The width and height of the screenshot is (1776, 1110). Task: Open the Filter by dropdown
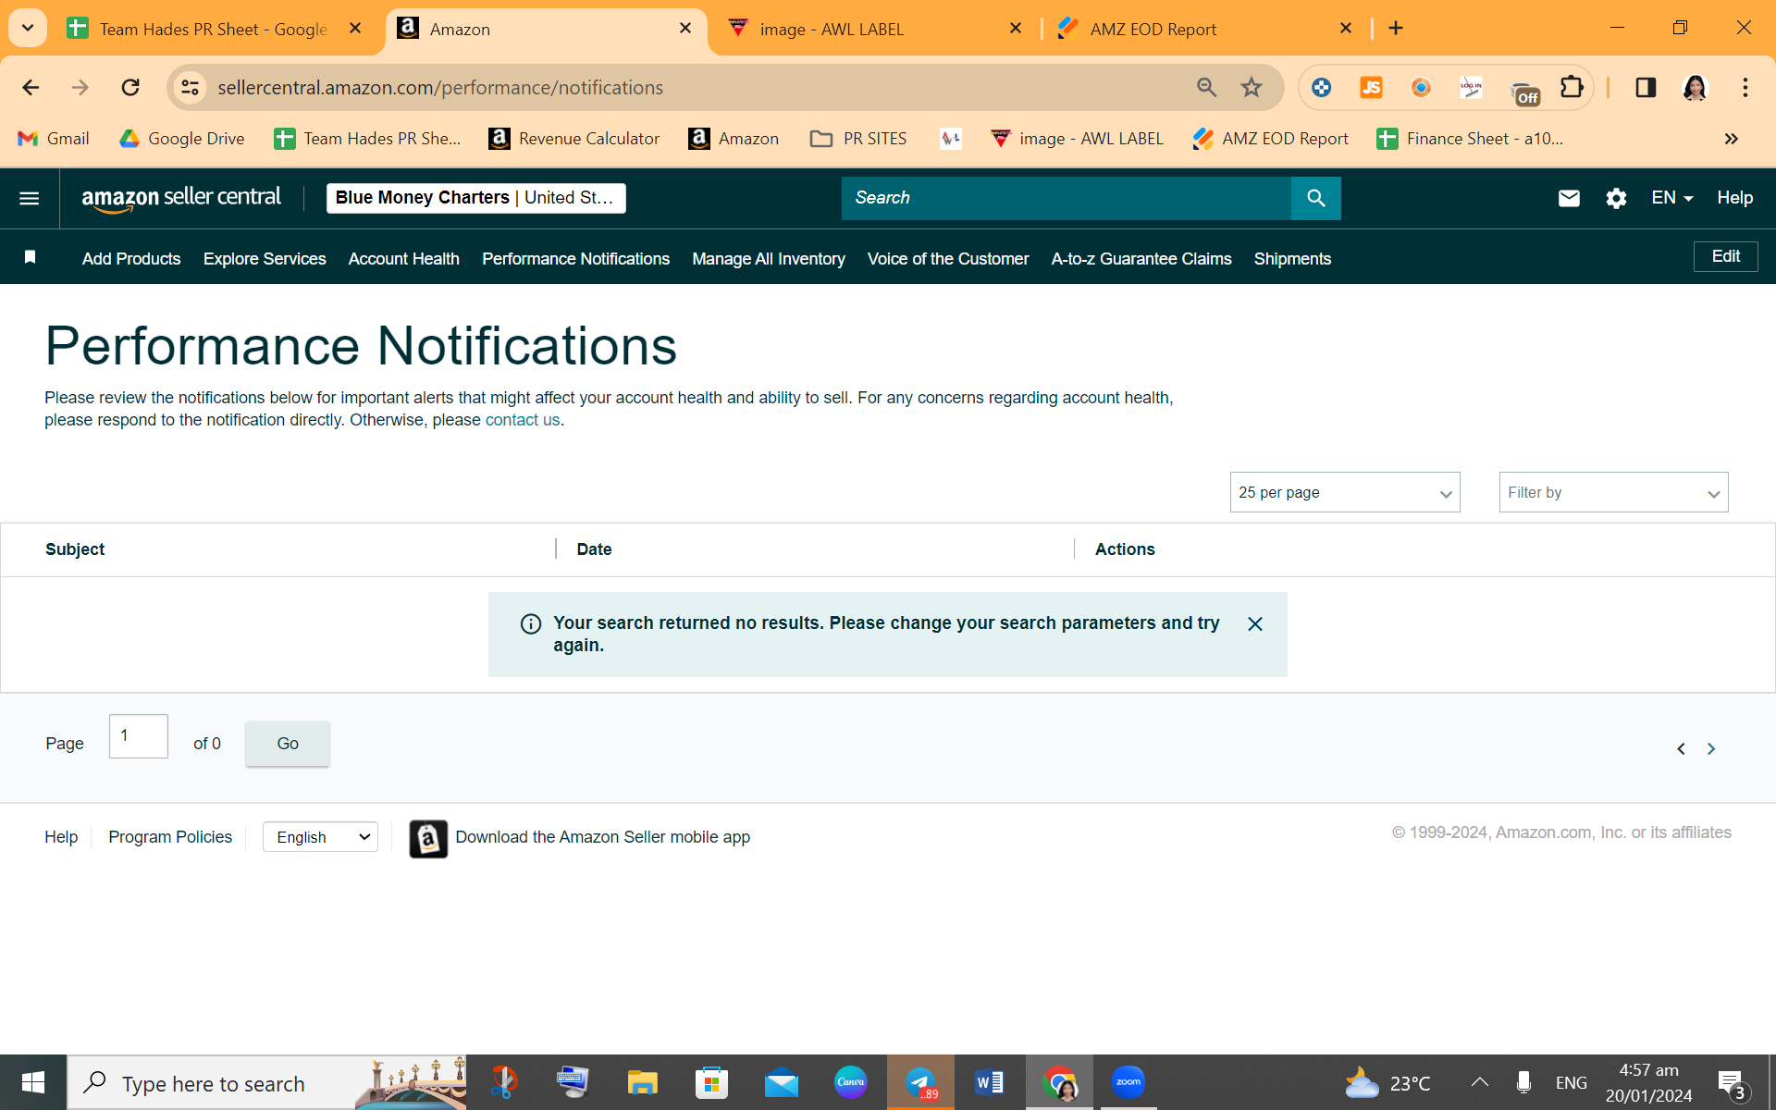[x=1613, y=492]
